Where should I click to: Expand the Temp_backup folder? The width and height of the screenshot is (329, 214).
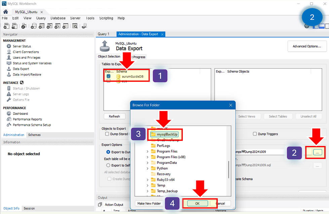tap(147, 191)
